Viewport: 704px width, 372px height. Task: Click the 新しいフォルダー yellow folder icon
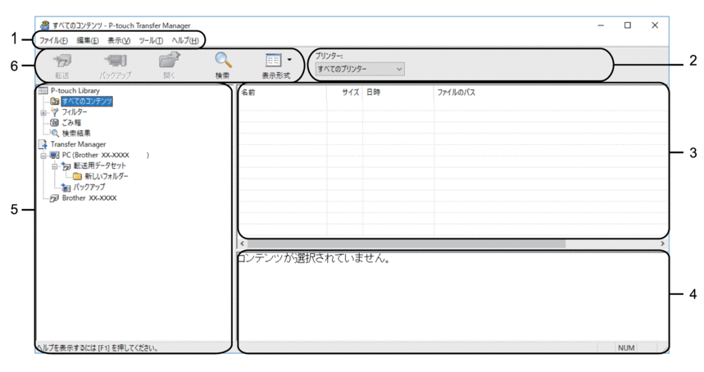coord(77,176)
